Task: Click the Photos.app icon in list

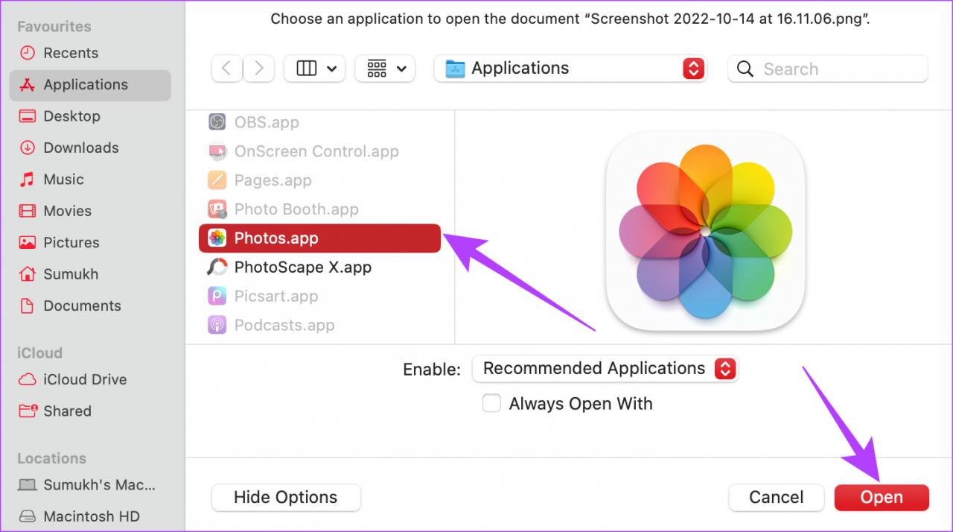Action: tap(217, 238)
